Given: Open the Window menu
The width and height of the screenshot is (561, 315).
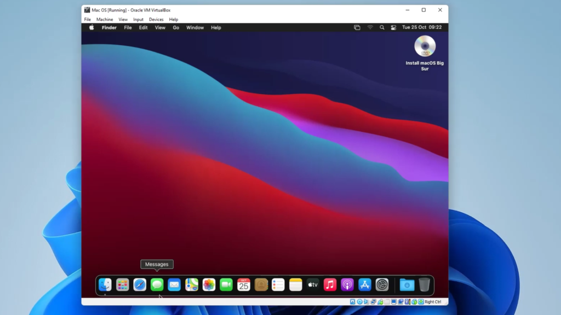Looking at the screenshot, I should click(x=195, y=27).
